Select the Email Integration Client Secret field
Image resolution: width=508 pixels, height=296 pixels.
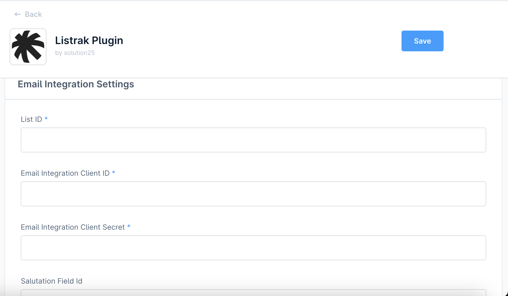[253, 248]
